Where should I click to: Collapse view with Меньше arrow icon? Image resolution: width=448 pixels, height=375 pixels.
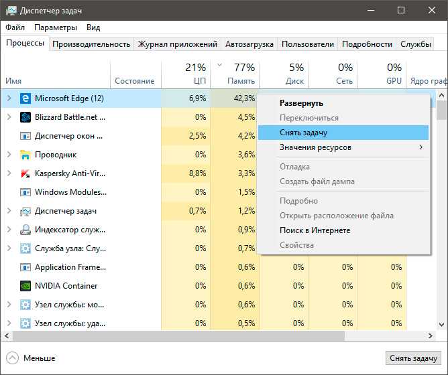tap(12, 358)
